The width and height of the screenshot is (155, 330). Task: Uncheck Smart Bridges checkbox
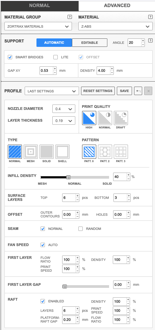pos(10,57)
